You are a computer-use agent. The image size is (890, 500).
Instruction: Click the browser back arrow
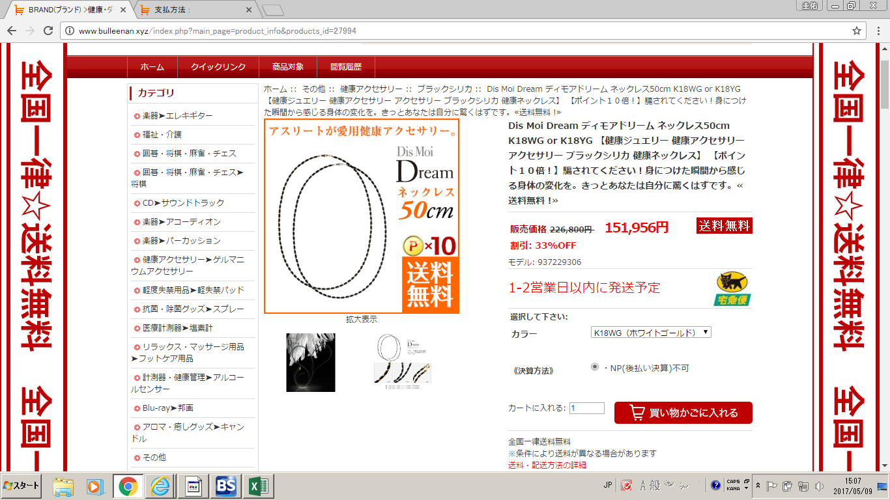[12, 31]
